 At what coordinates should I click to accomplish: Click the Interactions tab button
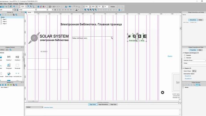point(193,20)
